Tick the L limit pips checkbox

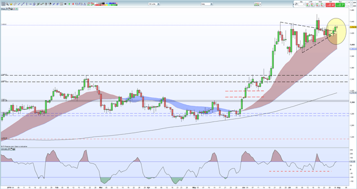pos(346,6)
